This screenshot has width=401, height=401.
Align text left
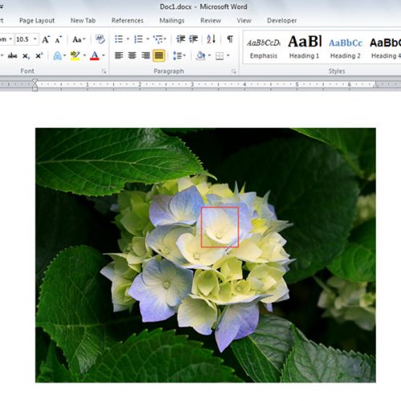coord(119,55)
